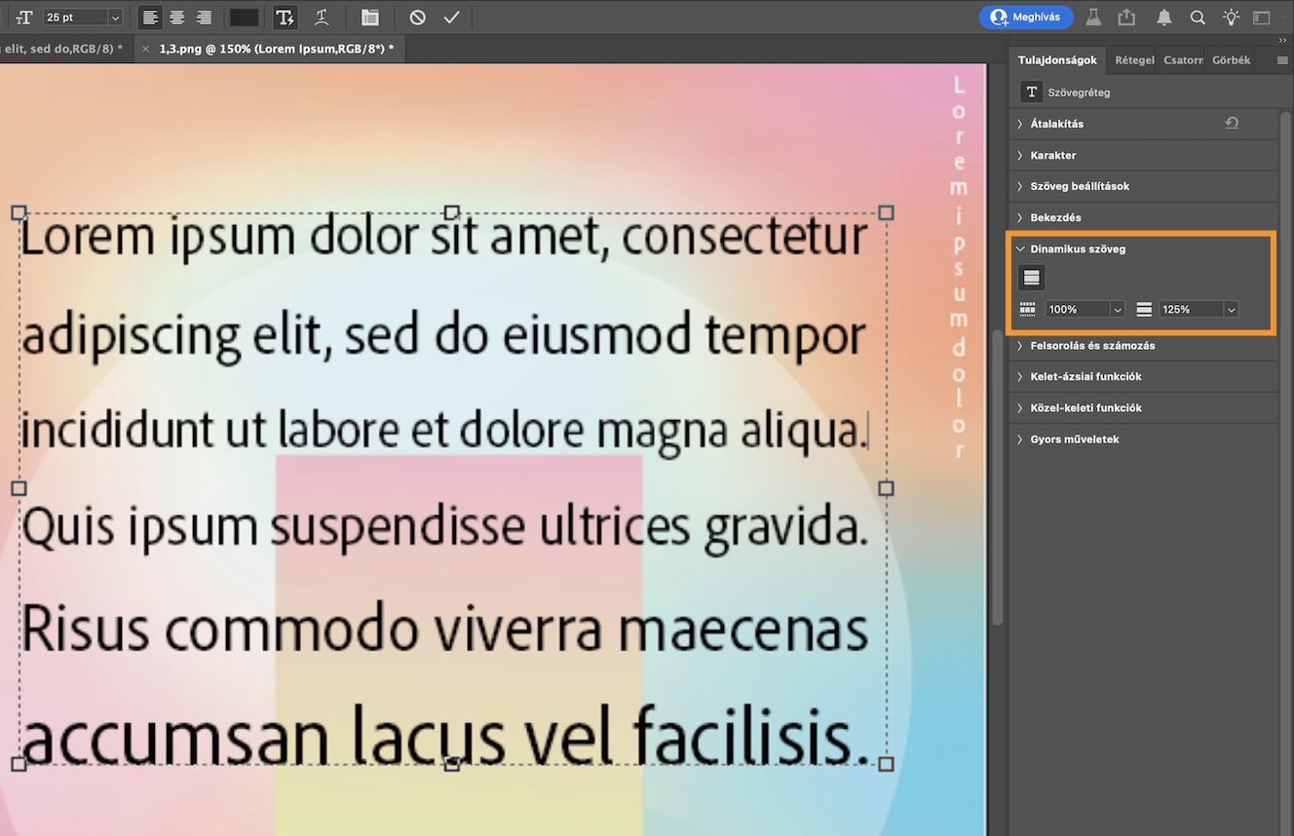Switch to the Görbék tab
Image resolution: width=1294 pixels, height=836 pixels.
pos(1230,59)
